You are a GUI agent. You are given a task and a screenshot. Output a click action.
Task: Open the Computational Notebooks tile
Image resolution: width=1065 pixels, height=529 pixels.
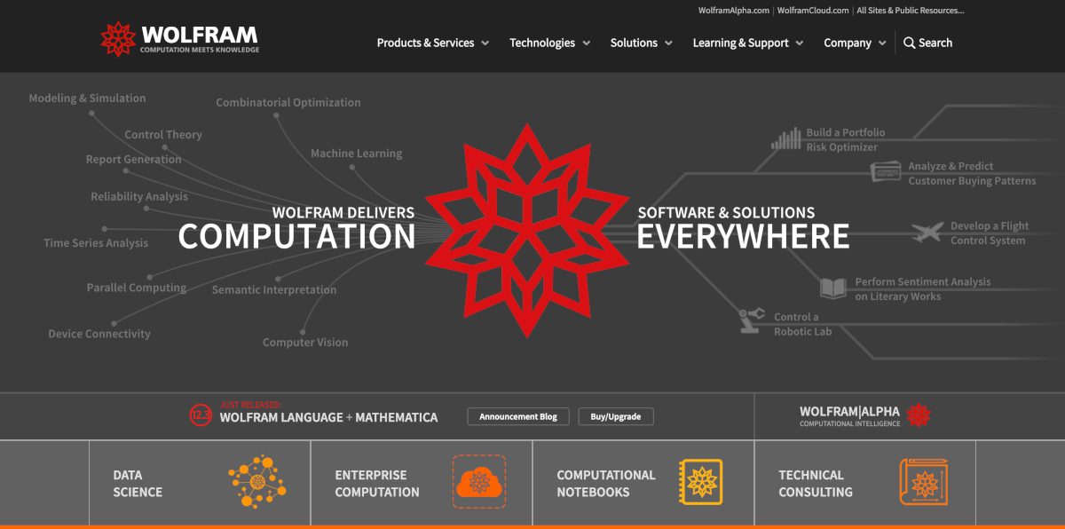point(643,483)
